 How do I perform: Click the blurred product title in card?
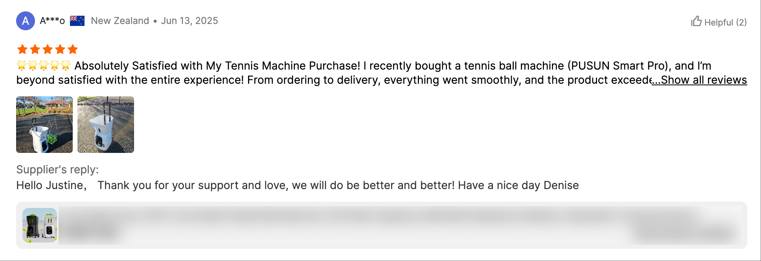click(x=314, y=216)
